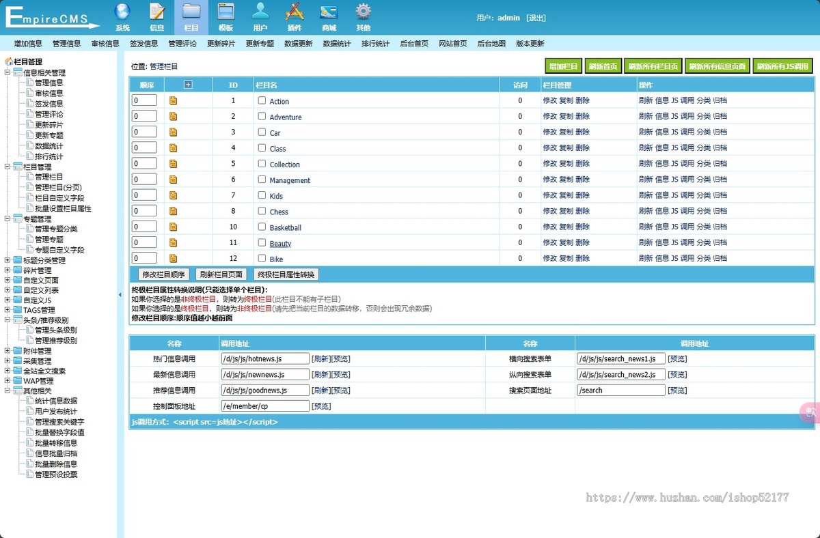Tick the checkbox next to Basketball
The image size is (820, 538).
pos(262,227)
